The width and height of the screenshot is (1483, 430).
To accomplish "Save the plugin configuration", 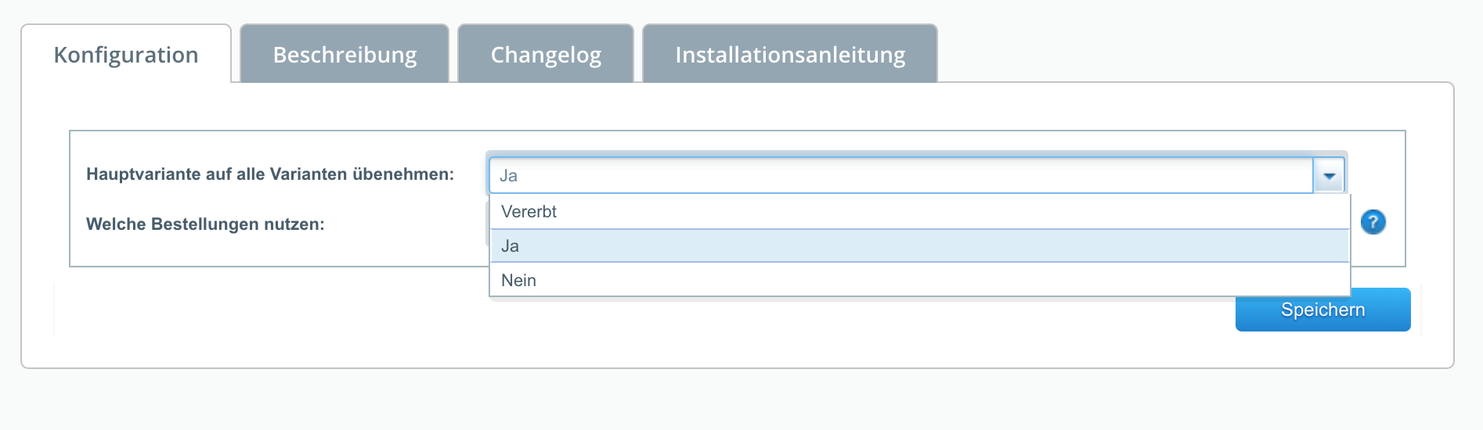I will pyautogui.click(x=1322, y=310).
